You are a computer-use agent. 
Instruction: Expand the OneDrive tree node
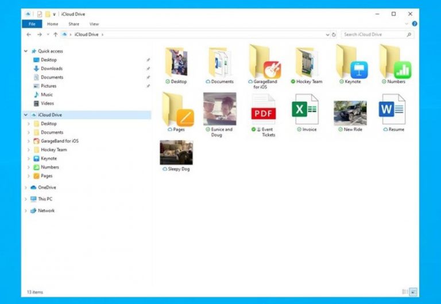(26, 188)
